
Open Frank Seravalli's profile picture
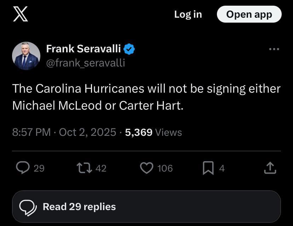26,56
